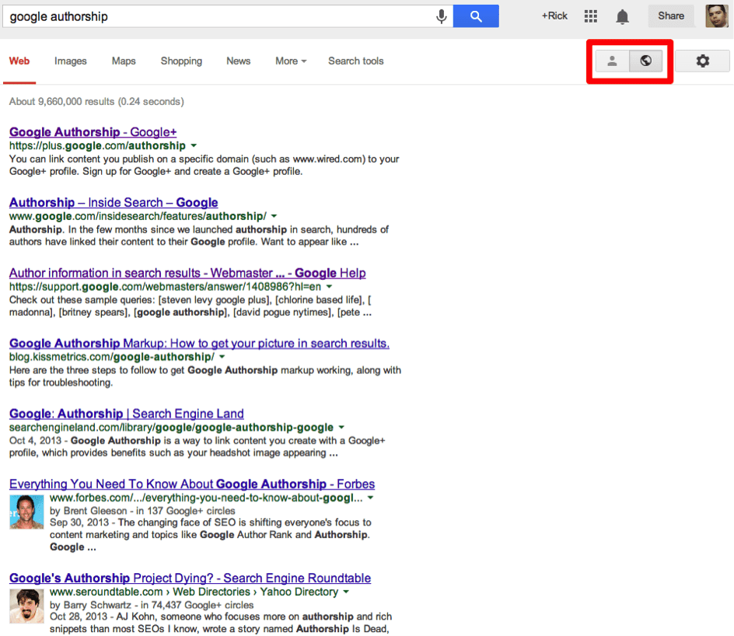Image resolution: width=734 pixels, height=636 pixels.
Task: Expand arrow beside searchengineland.com URL
Action: 341,428
